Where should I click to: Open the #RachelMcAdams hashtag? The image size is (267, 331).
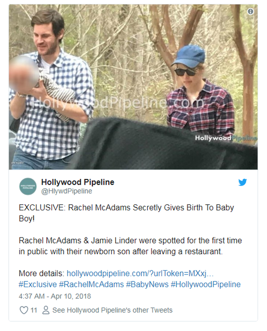tap(91, 284)
